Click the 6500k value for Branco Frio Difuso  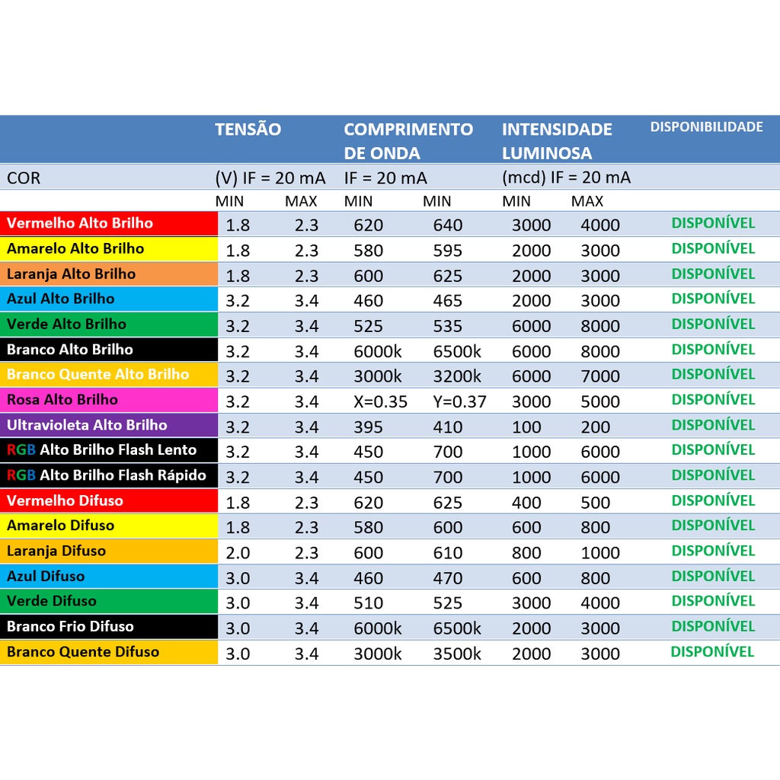(x=457, y=628)
